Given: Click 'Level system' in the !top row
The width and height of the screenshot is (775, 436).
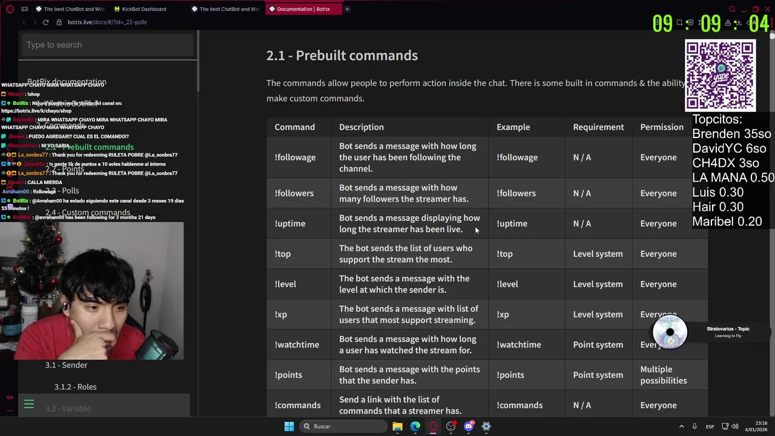Looking at the screenshot, I should click(598, 254).
